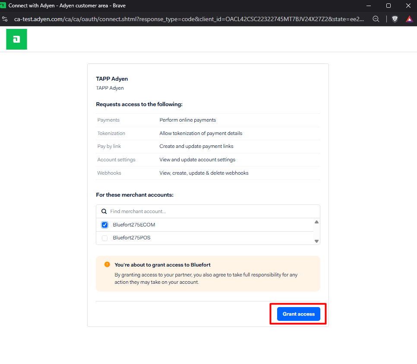Minimize the Brave window
Viewport: 417px width, 364px height.
(369, 6)
